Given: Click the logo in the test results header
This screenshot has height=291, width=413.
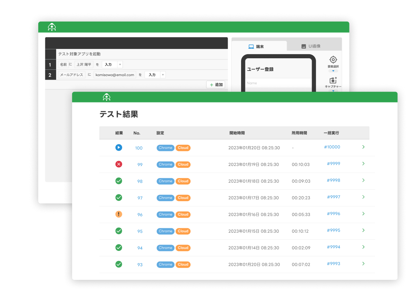Looking at the screenshot, I should (x=107, y=97).
